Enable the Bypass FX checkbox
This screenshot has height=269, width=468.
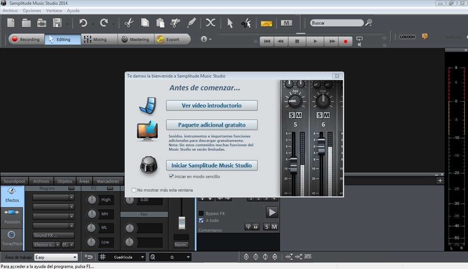click(x=201, y=213)
